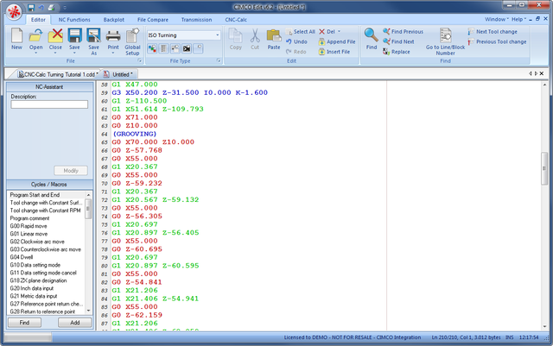Viewport: 553px width, 346px height.
Task: Click the Redo command
Action: 296,52
